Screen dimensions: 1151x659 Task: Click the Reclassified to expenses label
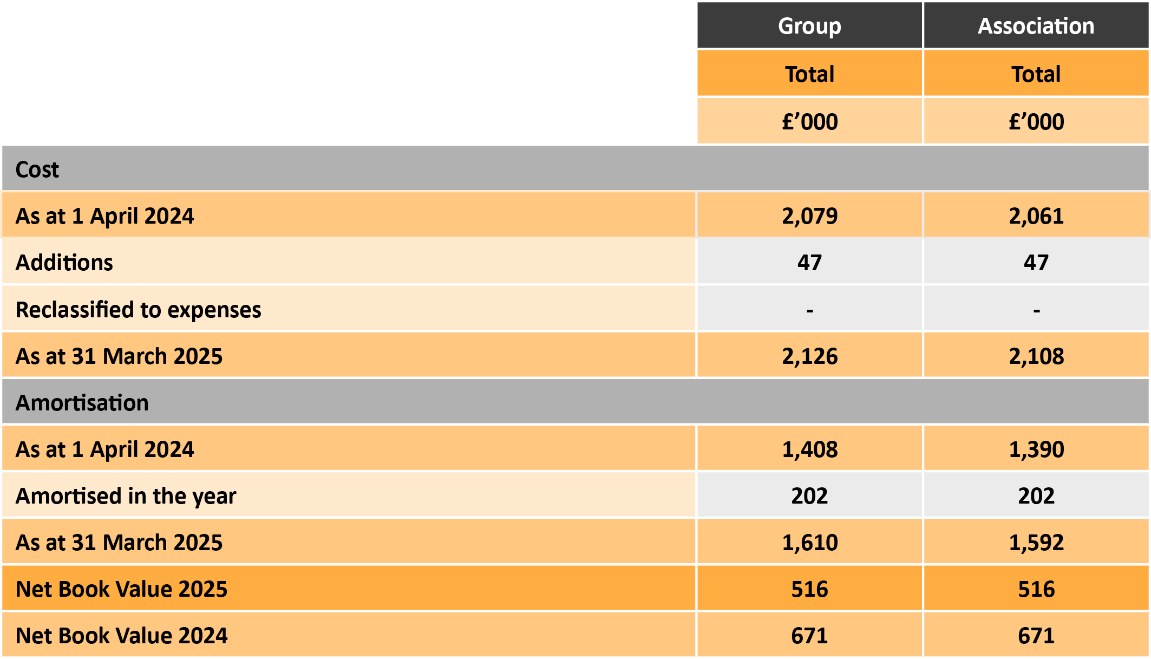point(138,310)
